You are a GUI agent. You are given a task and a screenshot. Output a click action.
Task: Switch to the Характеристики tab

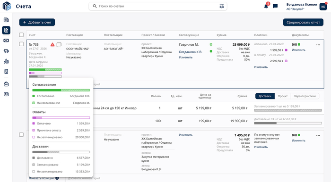(x=305, y=96)
